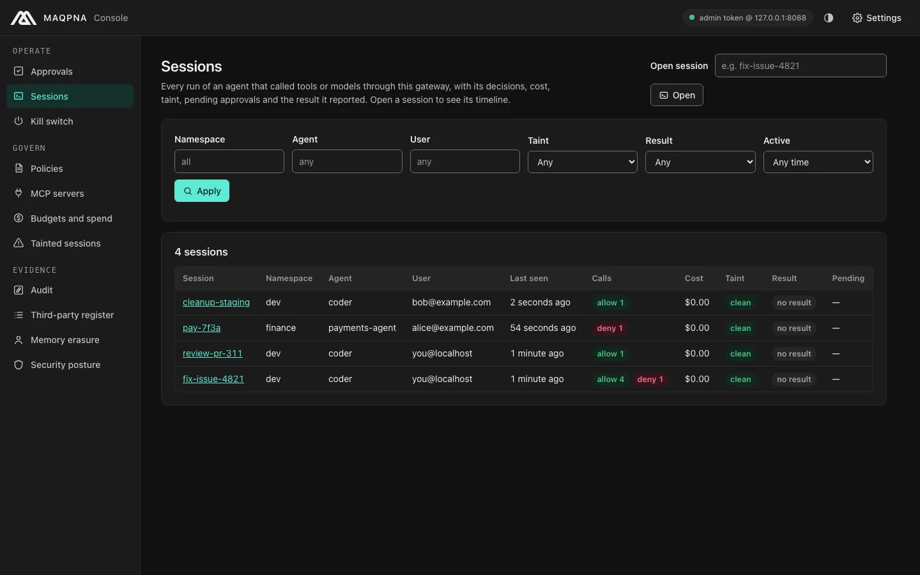Click the Policies document icon
The height and width of the screenshot is (575, 920).
[19, 169]
